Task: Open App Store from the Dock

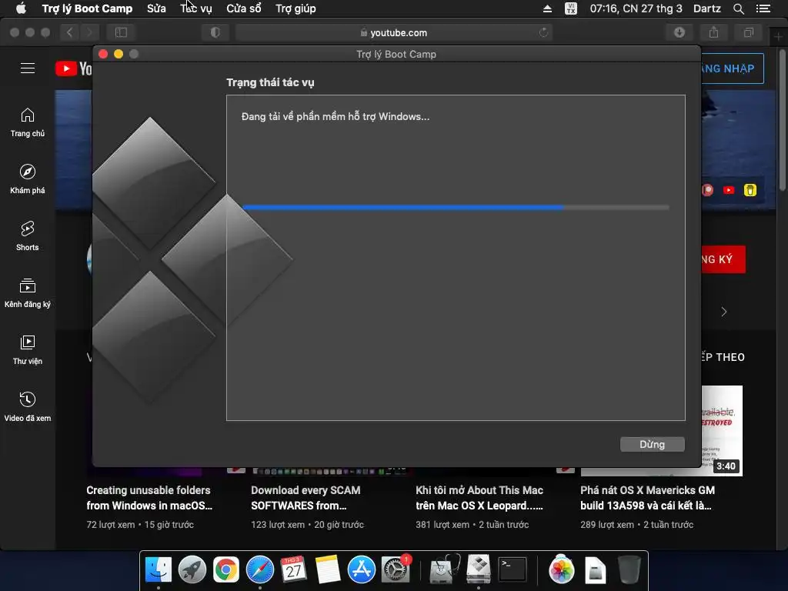Action: (x=362, y=570)
